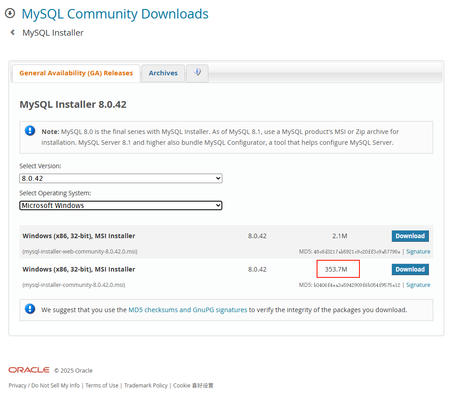This screenshot has height=401, width=460.
Task: Click MD5 hash of the web-community installer
Action: [357, 252]
